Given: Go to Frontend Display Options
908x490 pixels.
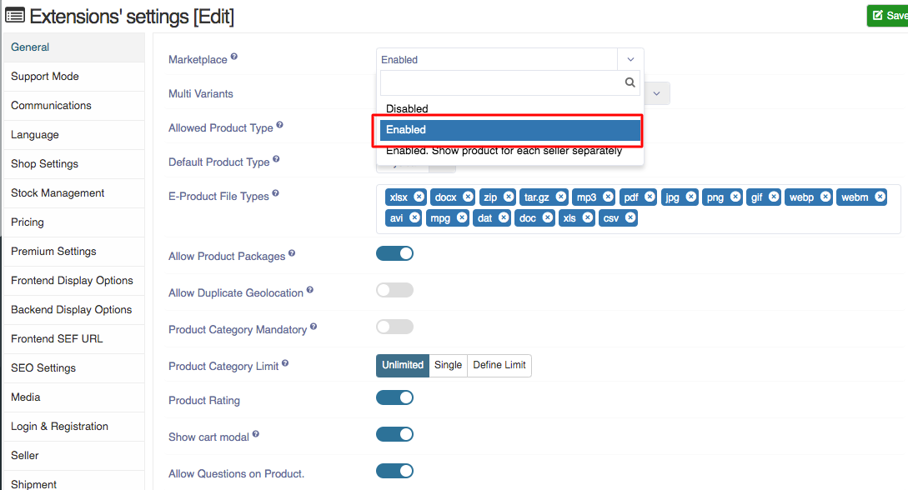Looking at the screenshot, I should 74,281.
